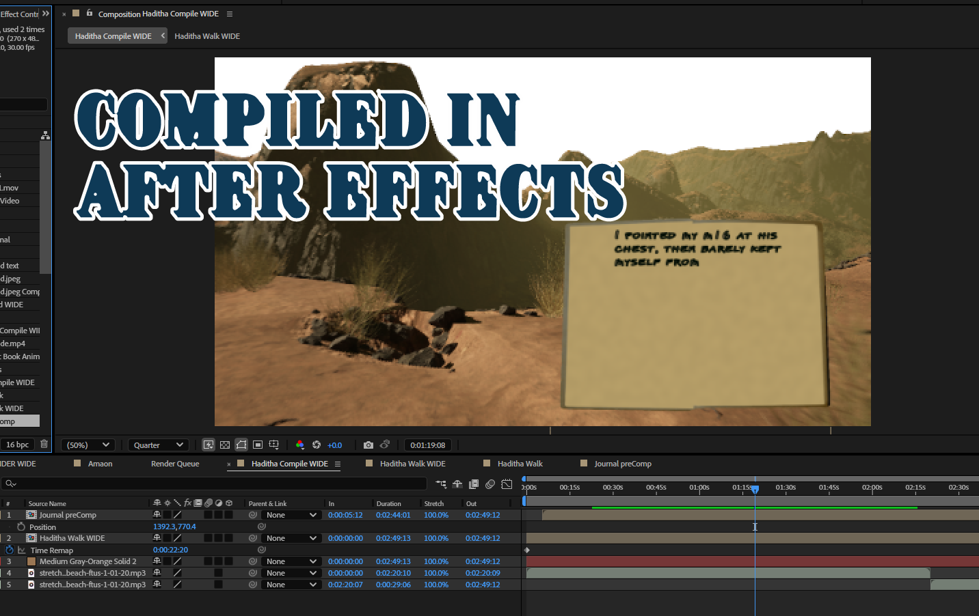The height and width of the screenshot is (616, 979).
Task: Close the Composition viewer panel
Action: 64,14
